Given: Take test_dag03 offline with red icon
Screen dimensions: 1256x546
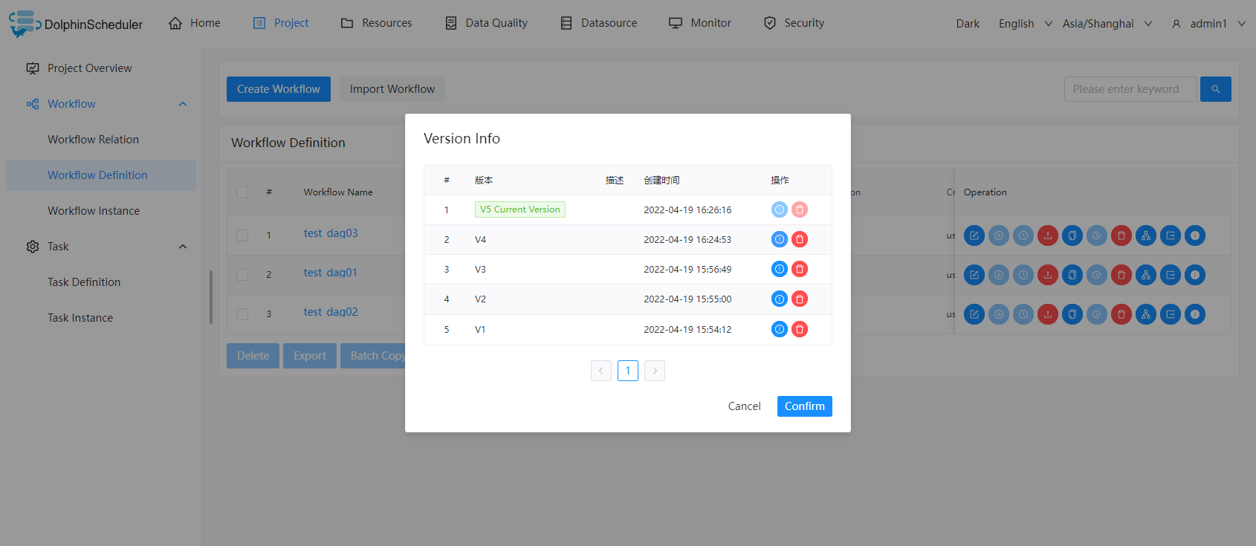Looking at the screenshot, I should pyautogui.click(x=1048, y=235).
